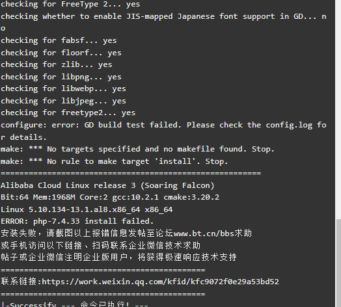Click the scrollbar track above the thumb
The height and width of the screenshot is (307, 341).
[338, 109]
